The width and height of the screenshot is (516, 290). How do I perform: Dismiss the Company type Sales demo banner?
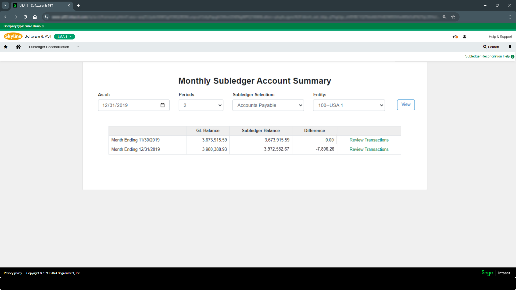(43, 27)
